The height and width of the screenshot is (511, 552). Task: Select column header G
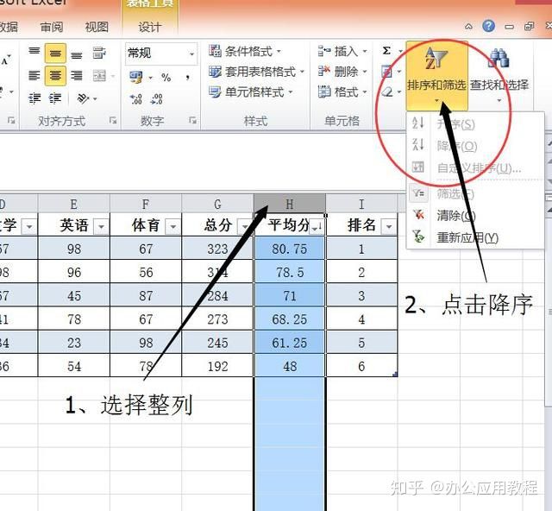pyautogui.click(x=217, y=204)
